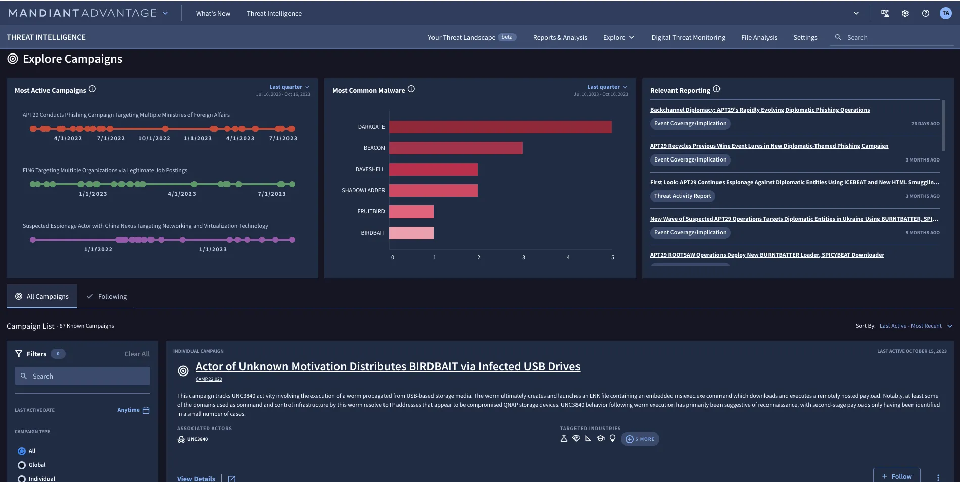Click info icon beside Most Common Malware
The image size is (960, 482).
point(411,89)
